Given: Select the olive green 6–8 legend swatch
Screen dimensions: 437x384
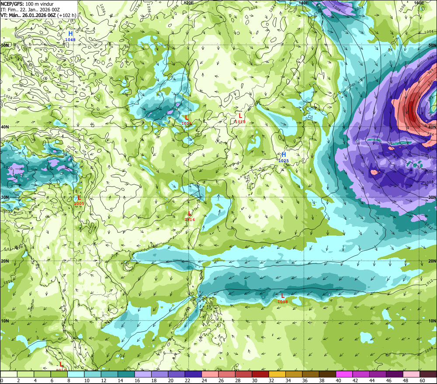Looking at the screenshot, I should point(59,374).
